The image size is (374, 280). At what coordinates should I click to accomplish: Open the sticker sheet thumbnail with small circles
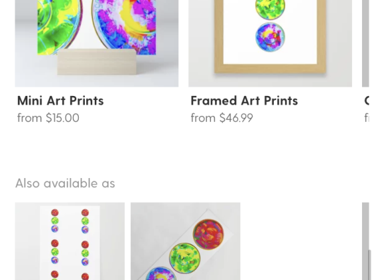69,241
